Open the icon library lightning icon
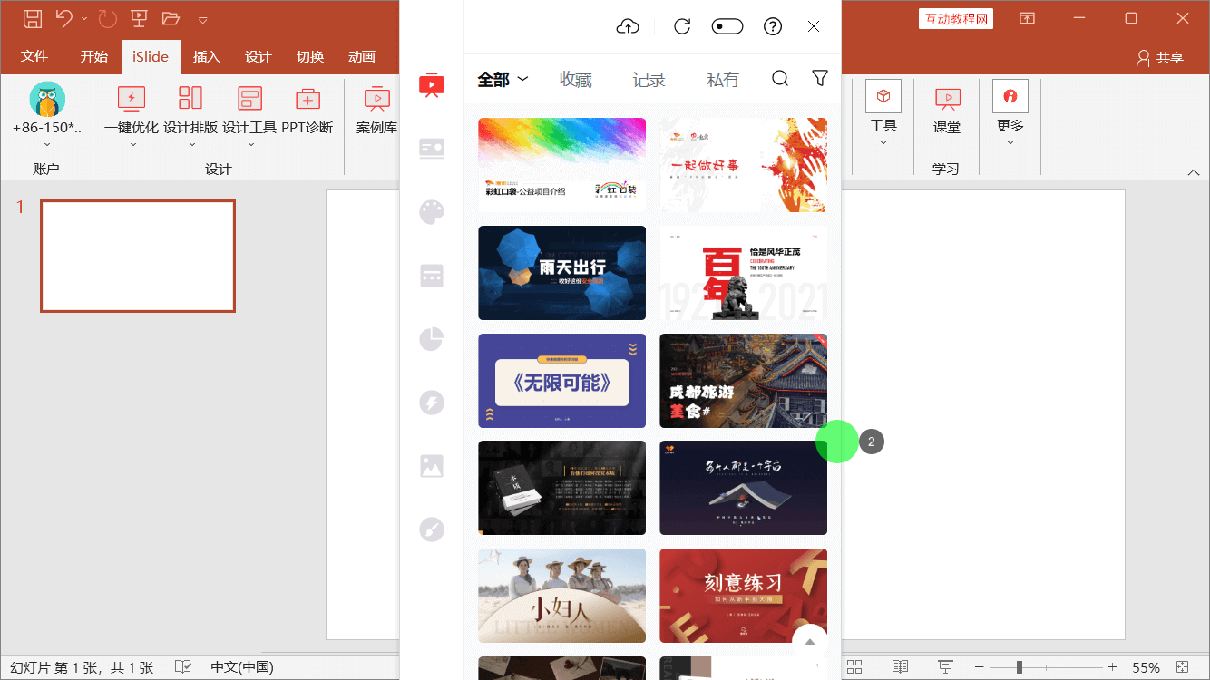Screen dimensions: 1210x680 tap(432, 403)
